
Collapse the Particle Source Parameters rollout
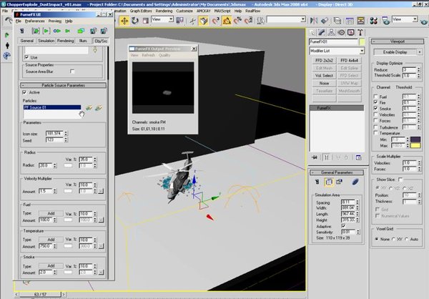64,84
